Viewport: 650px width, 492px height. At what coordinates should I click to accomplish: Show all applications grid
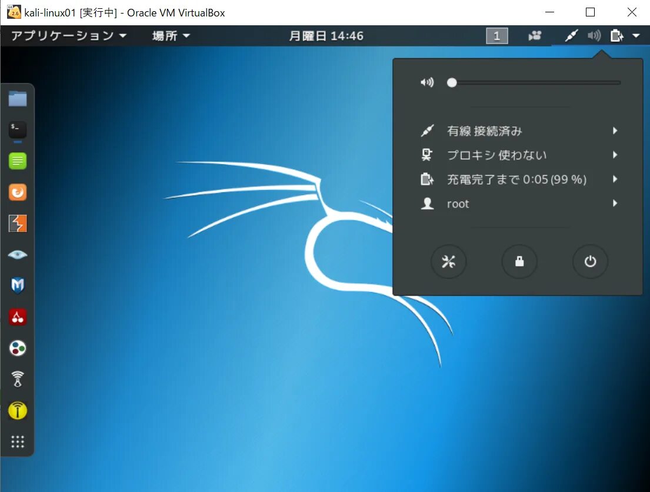[x=18, y=441]
